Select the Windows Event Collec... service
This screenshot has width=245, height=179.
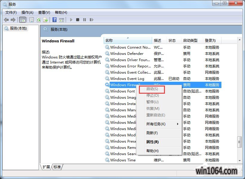[163, 72]
